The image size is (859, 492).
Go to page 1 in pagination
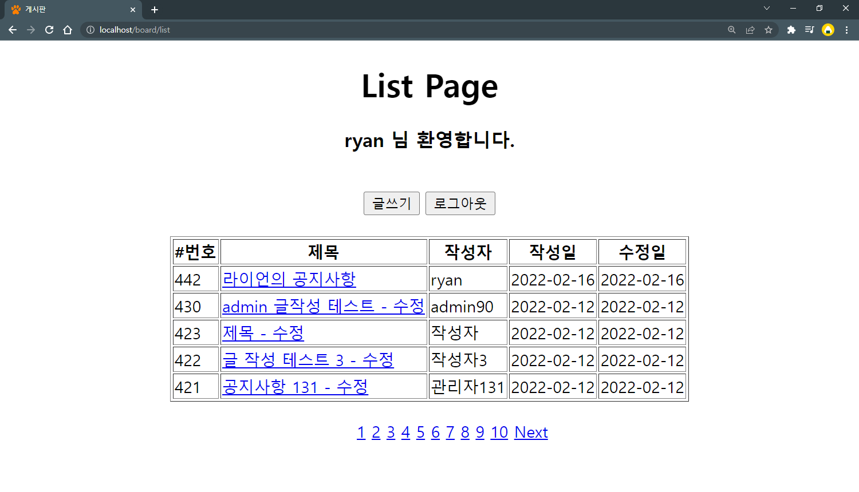click(361, 433)
